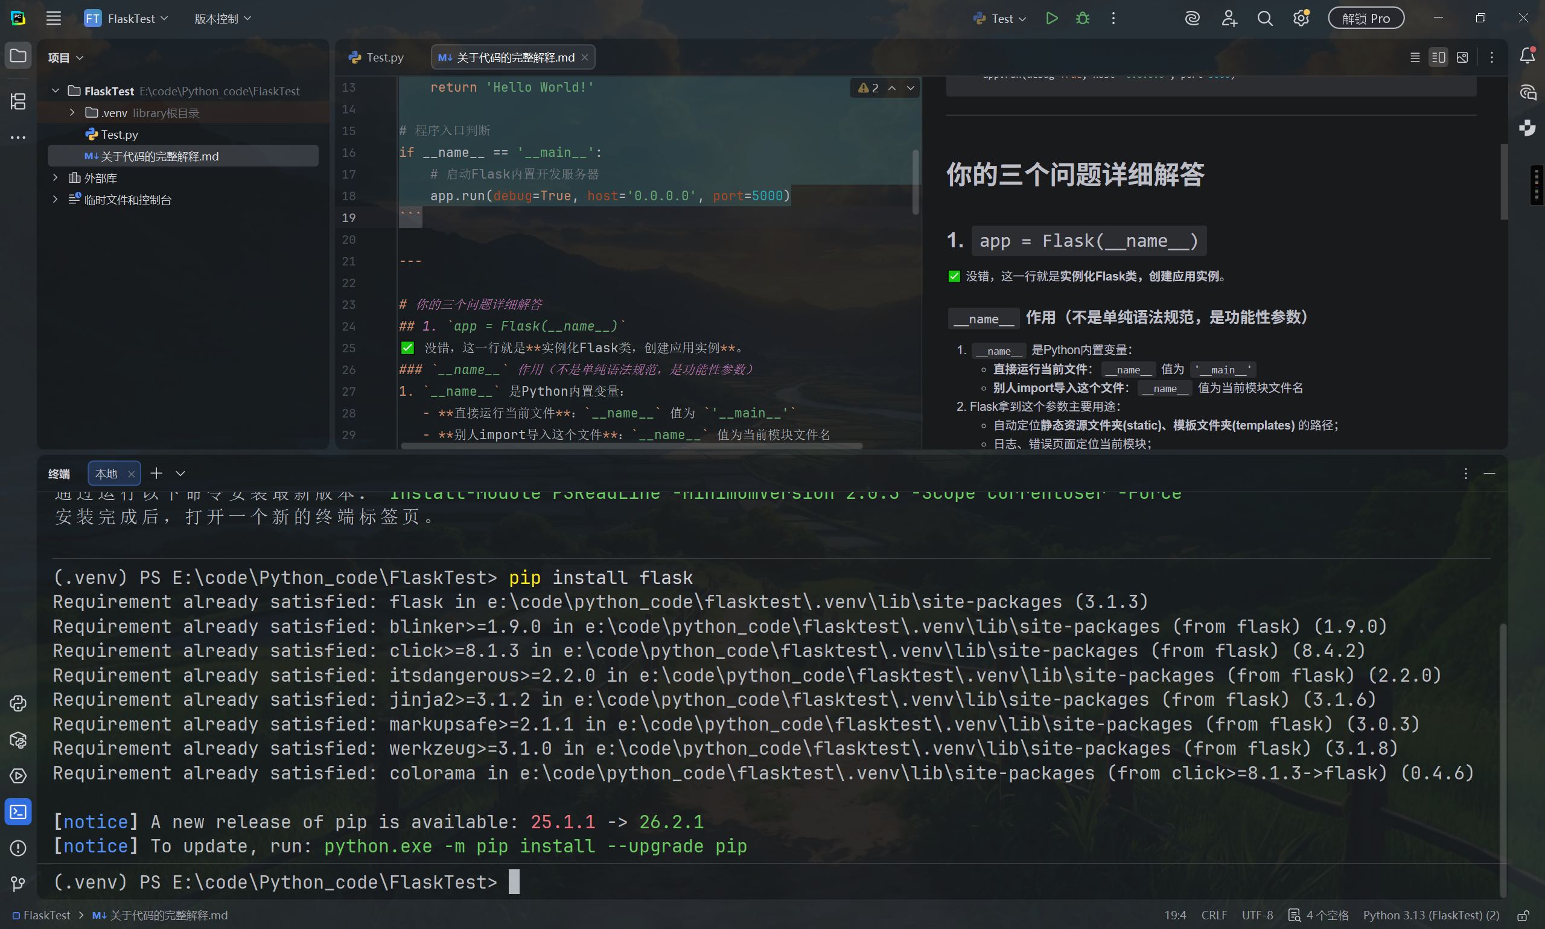This screenshot has width=1545, height=929.
Task: Open FlaskTest project dropdown
Action: point(127,18)
